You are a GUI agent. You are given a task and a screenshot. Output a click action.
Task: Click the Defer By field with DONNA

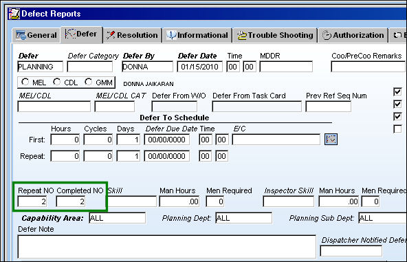click(x=147, y=67)
